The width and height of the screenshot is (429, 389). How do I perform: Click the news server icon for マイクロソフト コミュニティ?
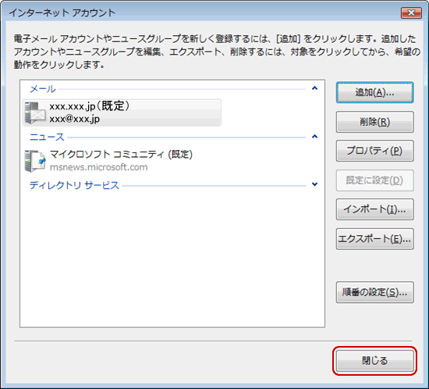click(x=35, y=161)
